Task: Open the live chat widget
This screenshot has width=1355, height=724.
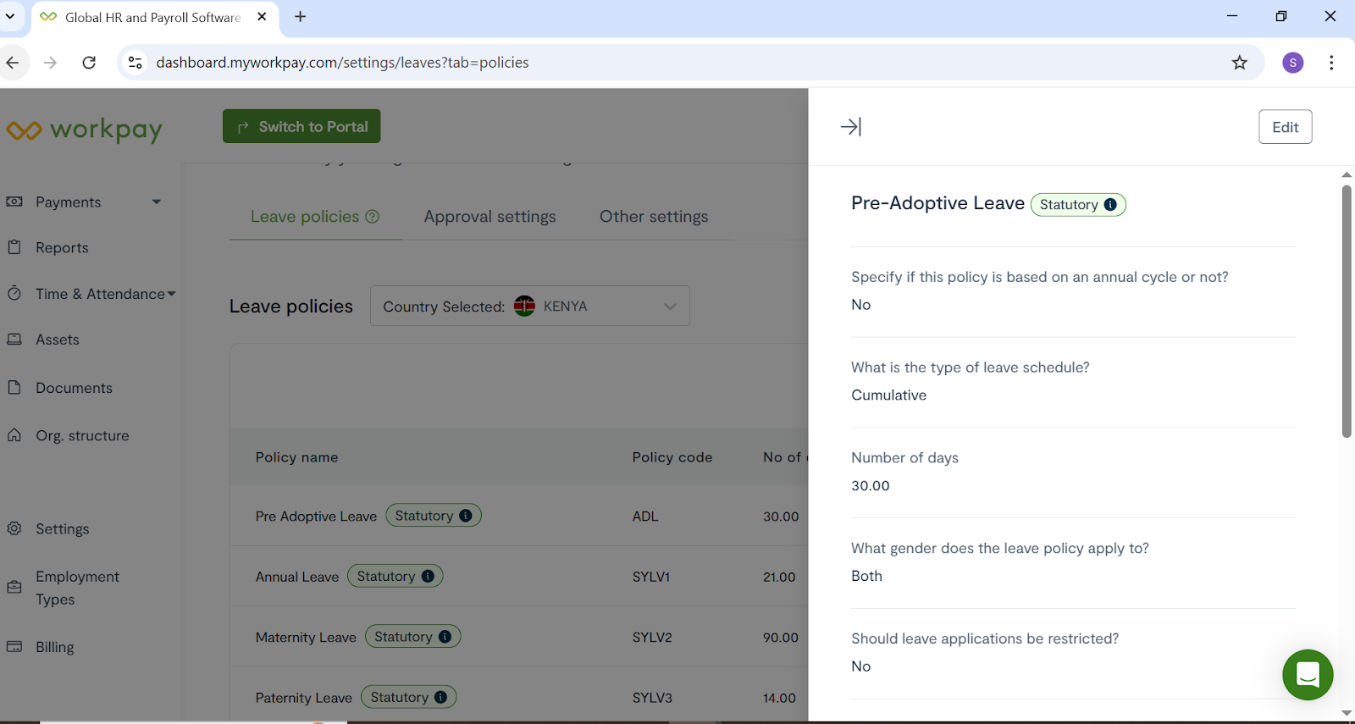Action: pyautogui.click(x=1307, y=674)
